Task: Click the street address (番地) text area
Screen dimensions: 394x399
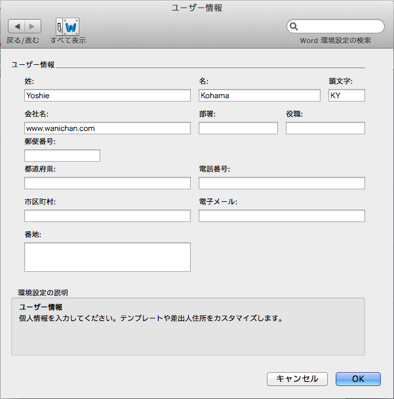Action: click(x=107, y=257)
